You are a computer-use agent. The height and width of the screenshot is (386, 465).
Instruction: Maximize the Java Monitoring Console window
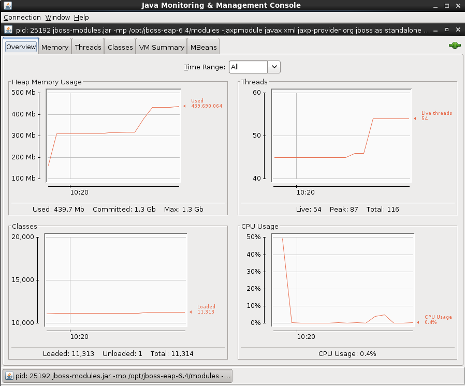447,6
